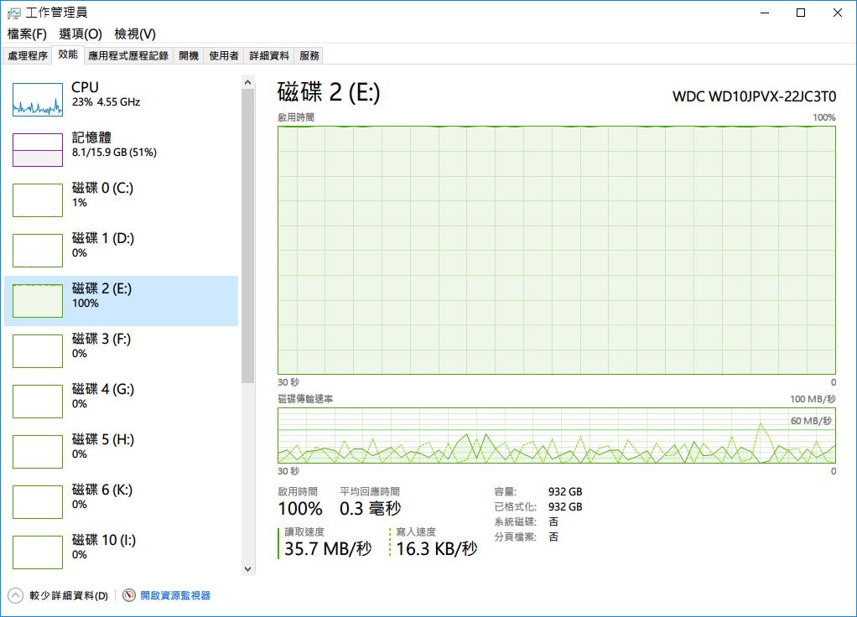Click the 8.1/15.9 GB (51%) memory text

click(114, 153)
